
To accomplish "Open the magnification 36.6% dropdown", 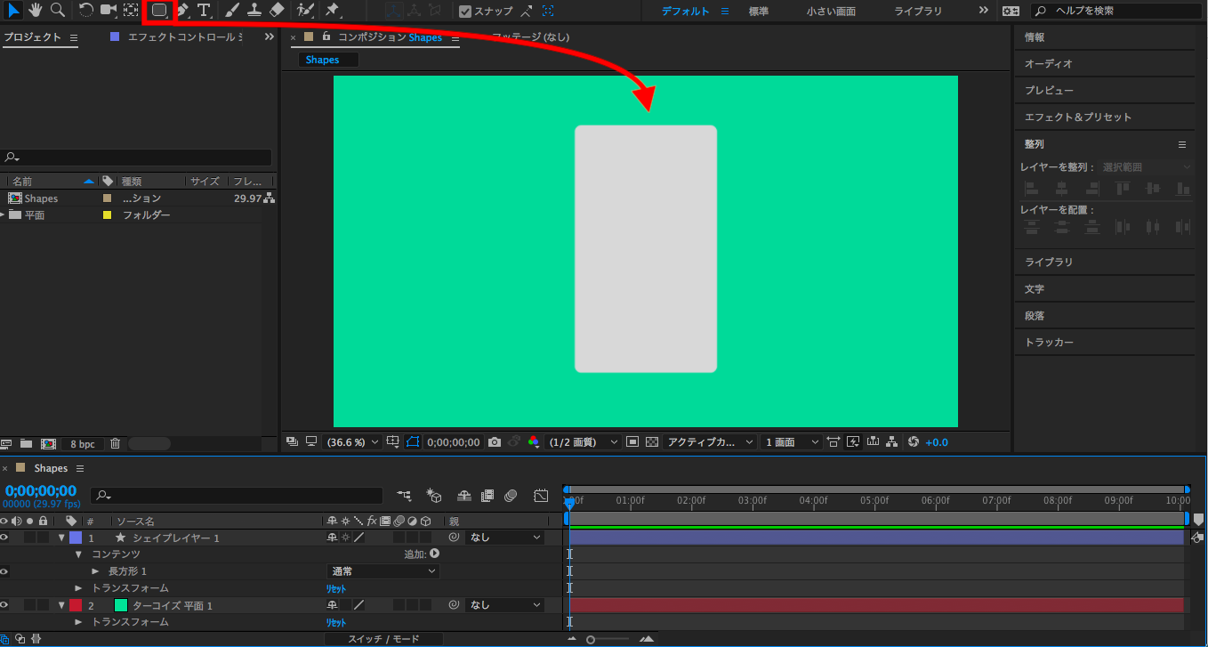I will tap(353, 442).
